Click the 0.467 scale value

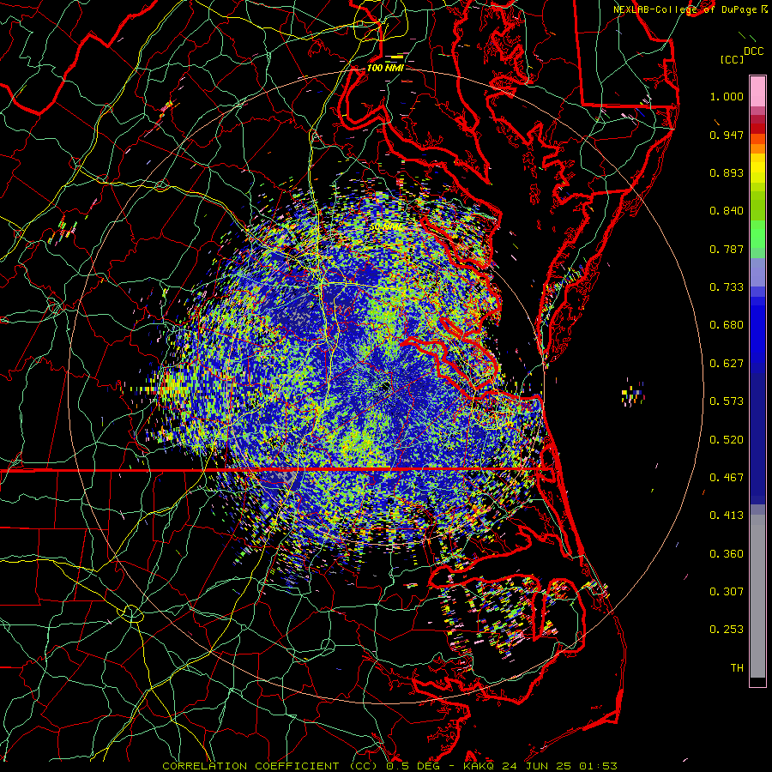coord(727,478)
